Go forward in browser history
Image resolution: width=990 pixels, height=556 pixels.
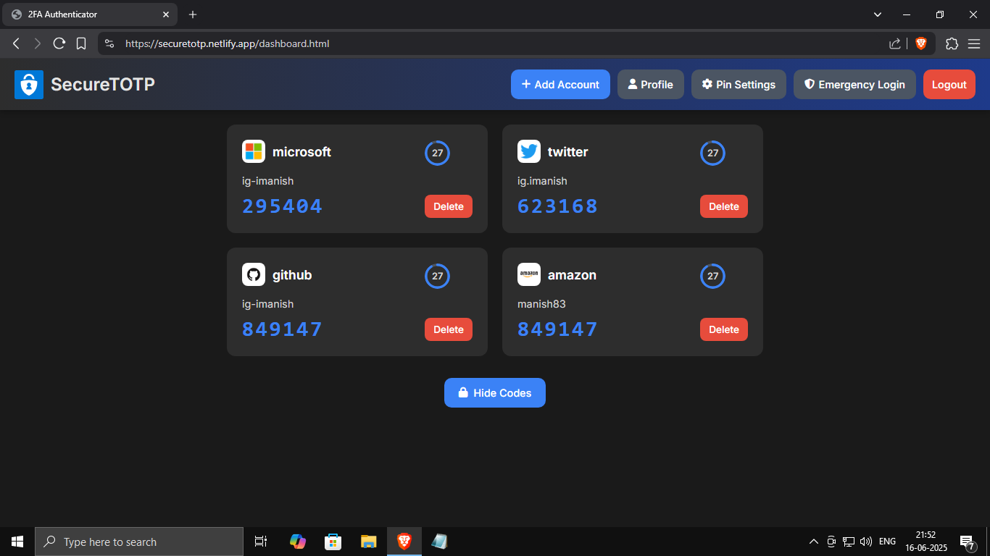(38, 43)
